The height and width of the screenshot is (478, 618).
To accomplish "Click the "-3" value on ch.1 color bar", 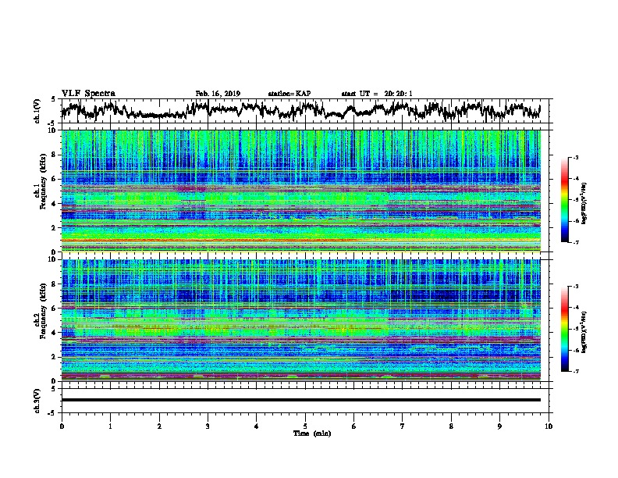I will pyautogui.click(x=576, y=157).
